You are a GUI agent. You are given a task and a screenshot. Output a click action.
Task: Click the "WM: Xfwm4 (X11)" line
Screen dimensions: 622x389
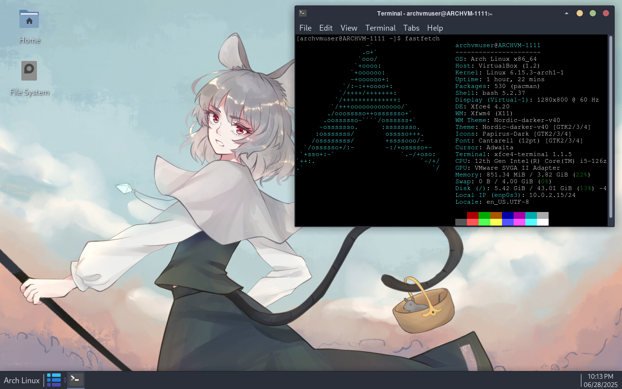pos(484,113)
